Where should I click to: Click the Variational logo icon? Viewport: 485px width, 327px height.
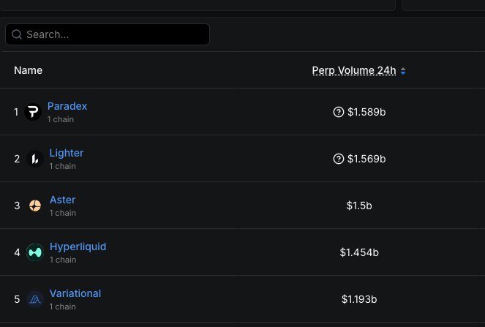pos(35,299)
